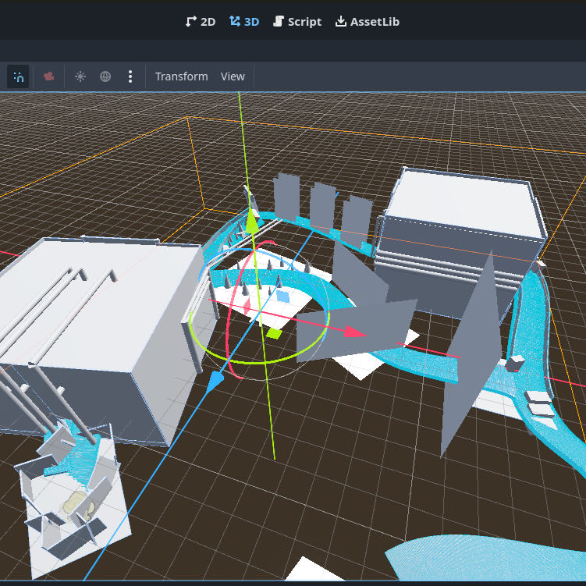Open the View menu

coord(233,76)
